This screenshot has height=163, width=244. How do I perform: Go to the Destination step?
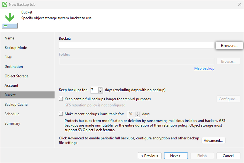coord(14,67)
